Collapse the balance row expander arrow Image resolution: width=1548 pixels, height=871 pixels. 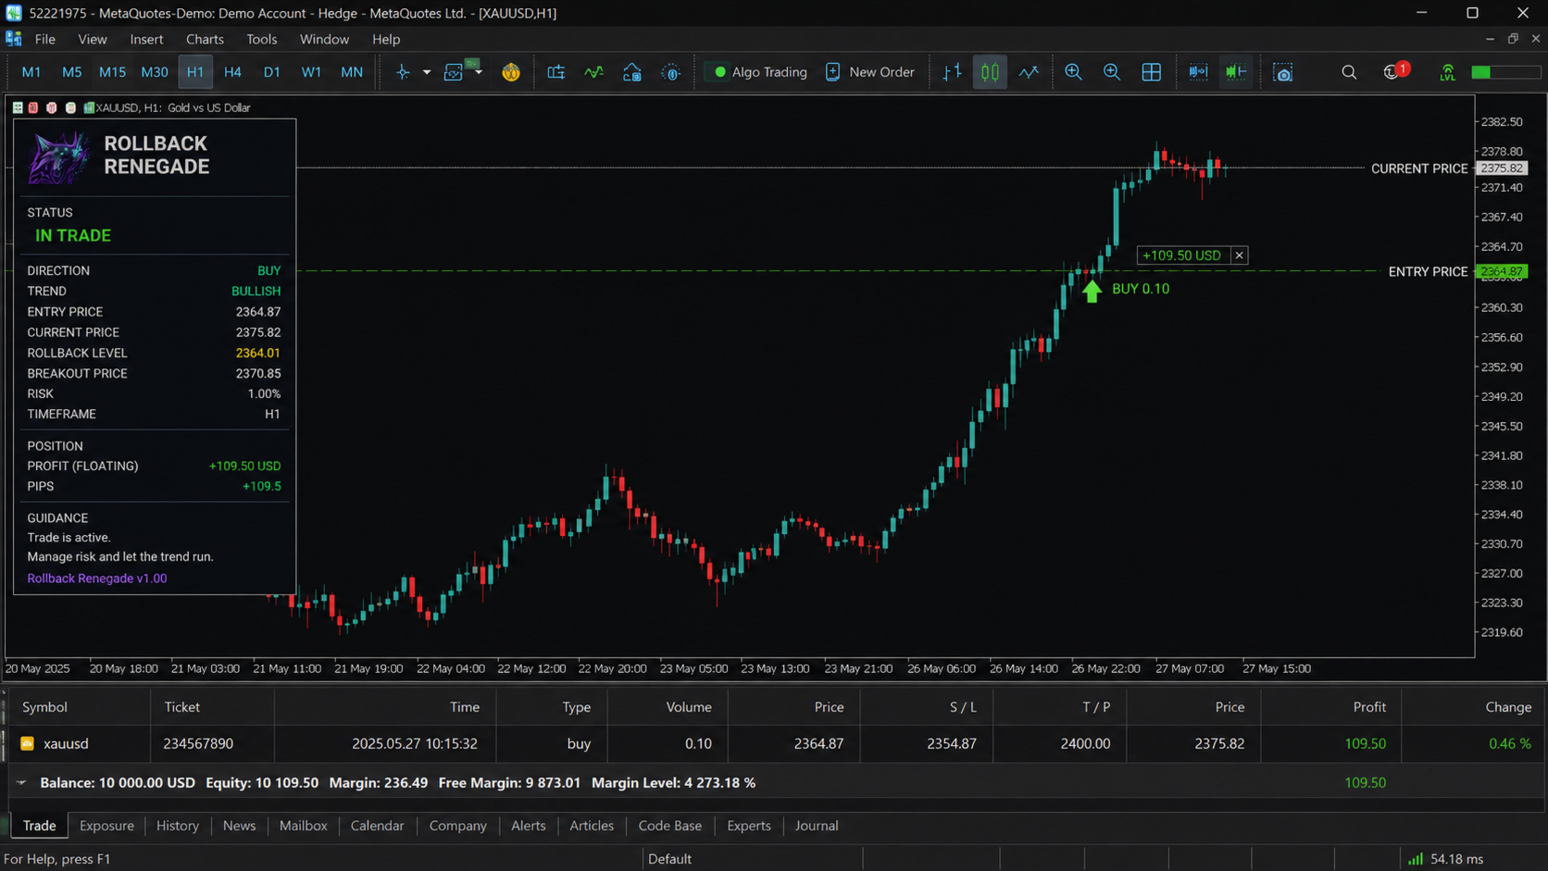point(21,783)
